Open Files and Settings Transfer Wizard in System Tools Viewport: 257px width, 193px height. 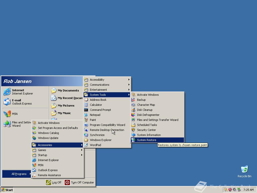pyautogui.click(x=157, y=120)
